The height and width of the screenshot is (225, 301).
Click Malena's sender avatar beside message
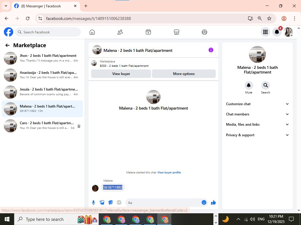tap(95, 188)
